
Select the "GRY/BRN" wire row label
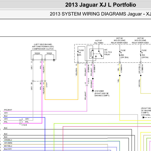coord(8,143)
